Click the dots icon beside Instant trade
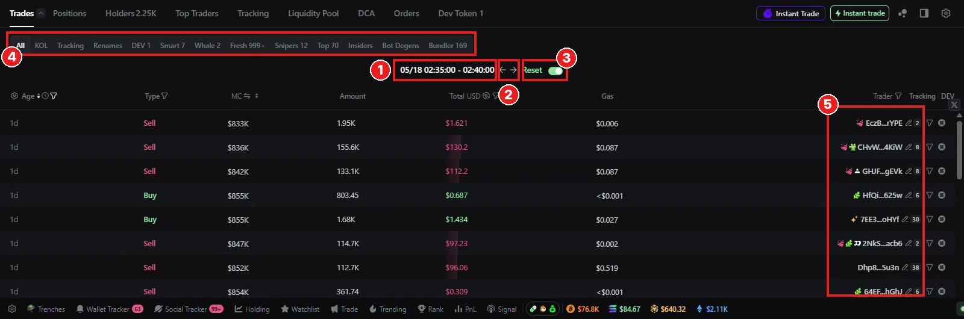This screenshot has width=964, height=319. tap(903, 13)
